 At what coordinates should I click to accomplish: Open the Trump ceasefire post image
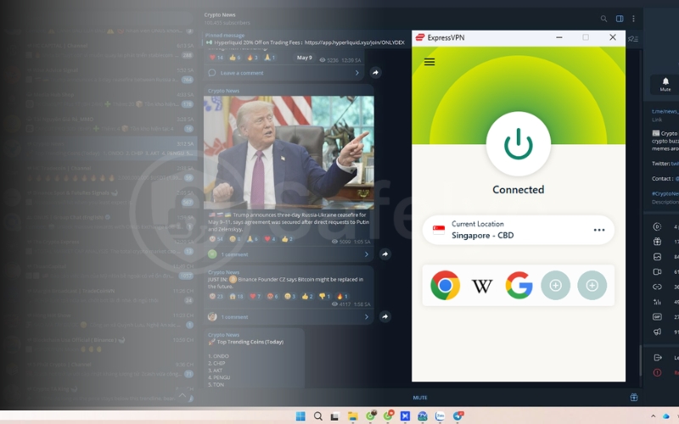pos(289,153)
